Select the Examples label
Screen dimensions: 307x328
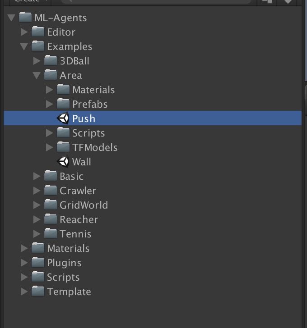[x=70, y=47]
